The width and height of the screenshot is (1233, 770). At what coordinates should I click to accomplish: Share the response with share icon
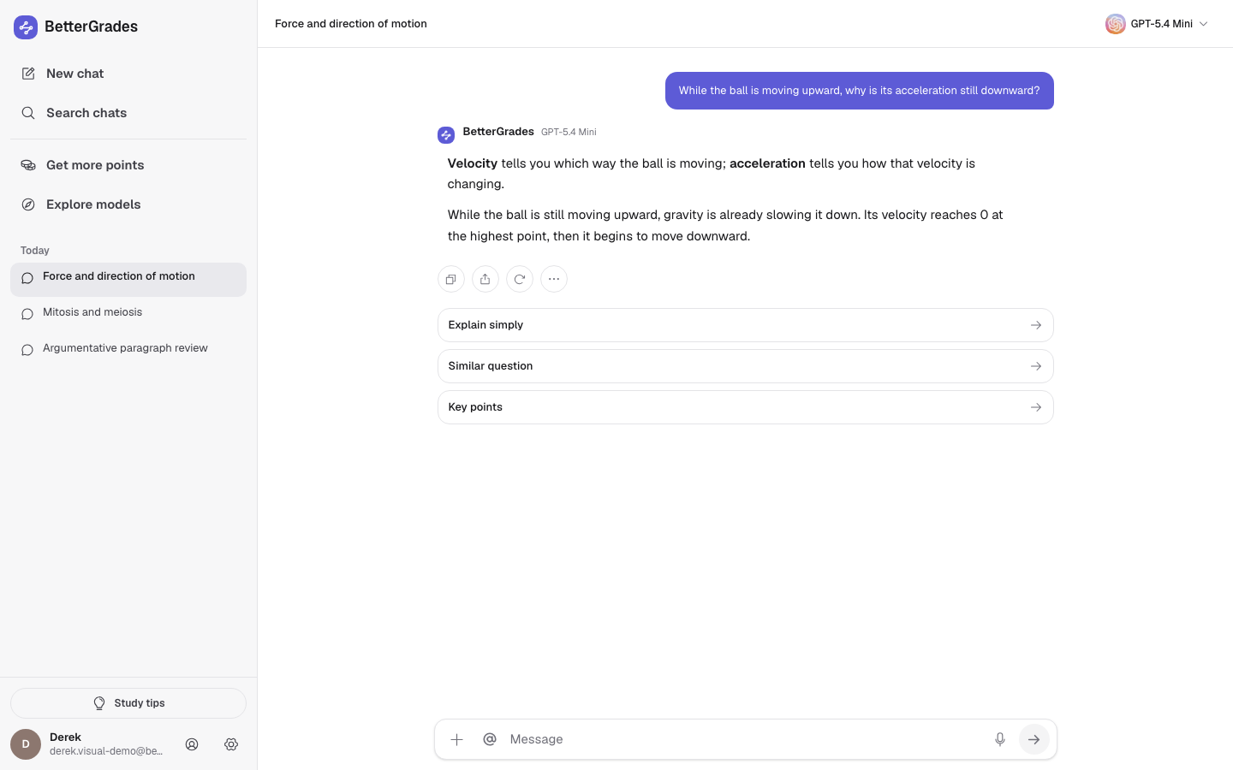pos(485,279)
